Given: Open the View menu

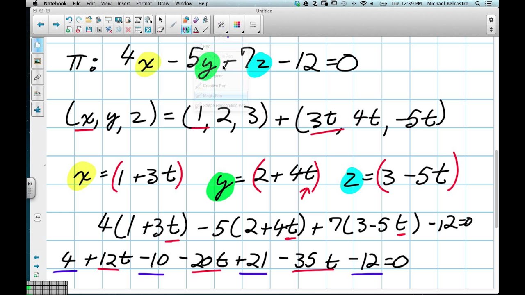Looking at the screenshot, I should point(106,4).
